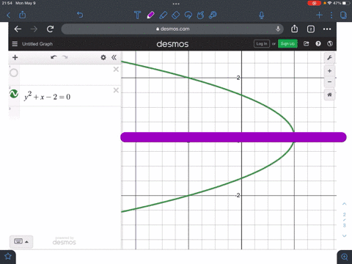Redo in the Desmos expression list

coord(65,57)
